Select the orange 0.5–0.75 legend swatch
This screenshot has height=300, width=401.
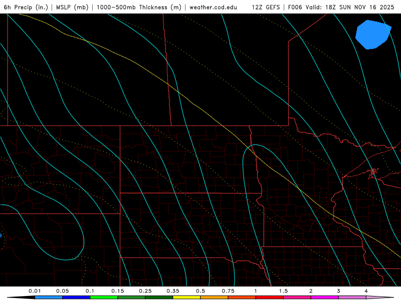pyautogui.click(x=215, y=297)
